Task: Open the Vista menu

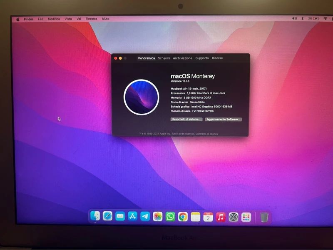Action: [68, 19]
